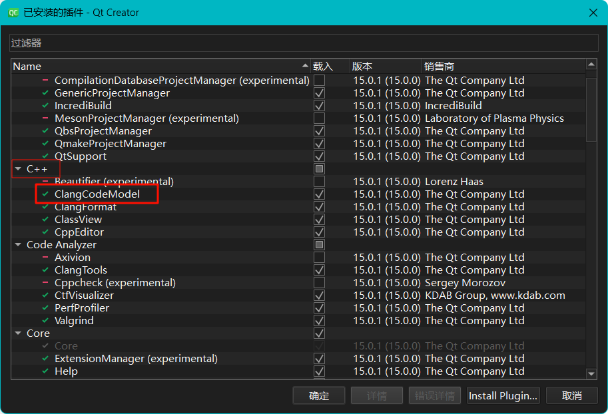
Task: Click the 版本 column header
Action: (x=386, y=67)
